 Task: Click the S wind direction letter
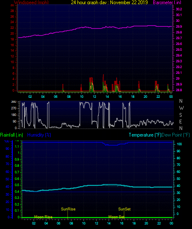pyautogui.click(x=180, y=115)
